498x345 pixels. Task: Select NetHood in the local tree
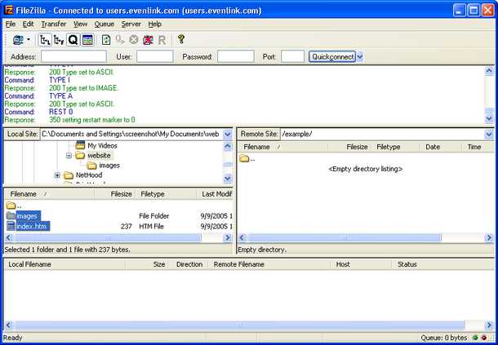pos(89,175)
